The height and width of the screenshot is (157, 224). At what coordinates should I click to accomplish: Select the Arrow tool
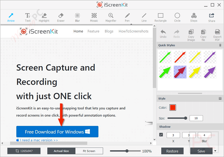[11, 18]
